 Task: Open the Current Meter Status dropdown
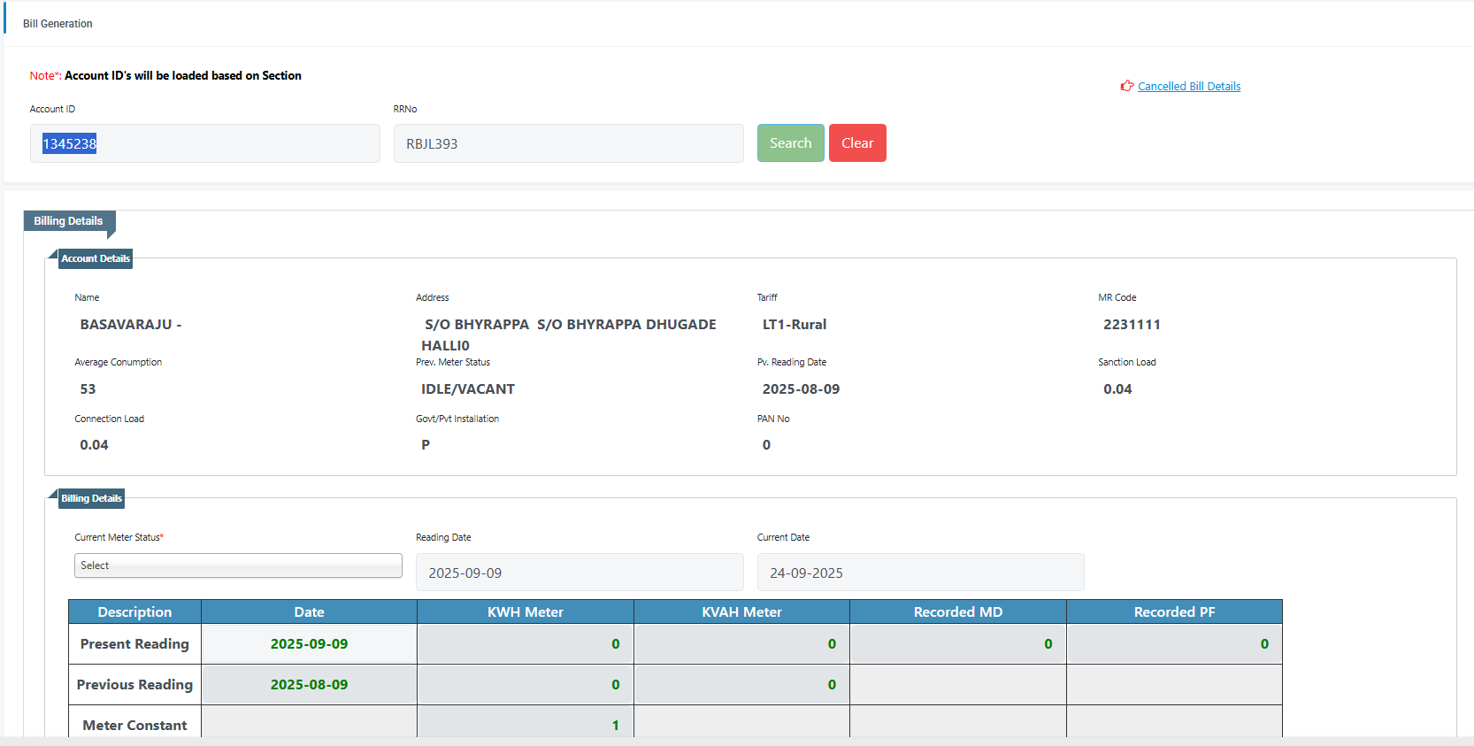(238, 565)
